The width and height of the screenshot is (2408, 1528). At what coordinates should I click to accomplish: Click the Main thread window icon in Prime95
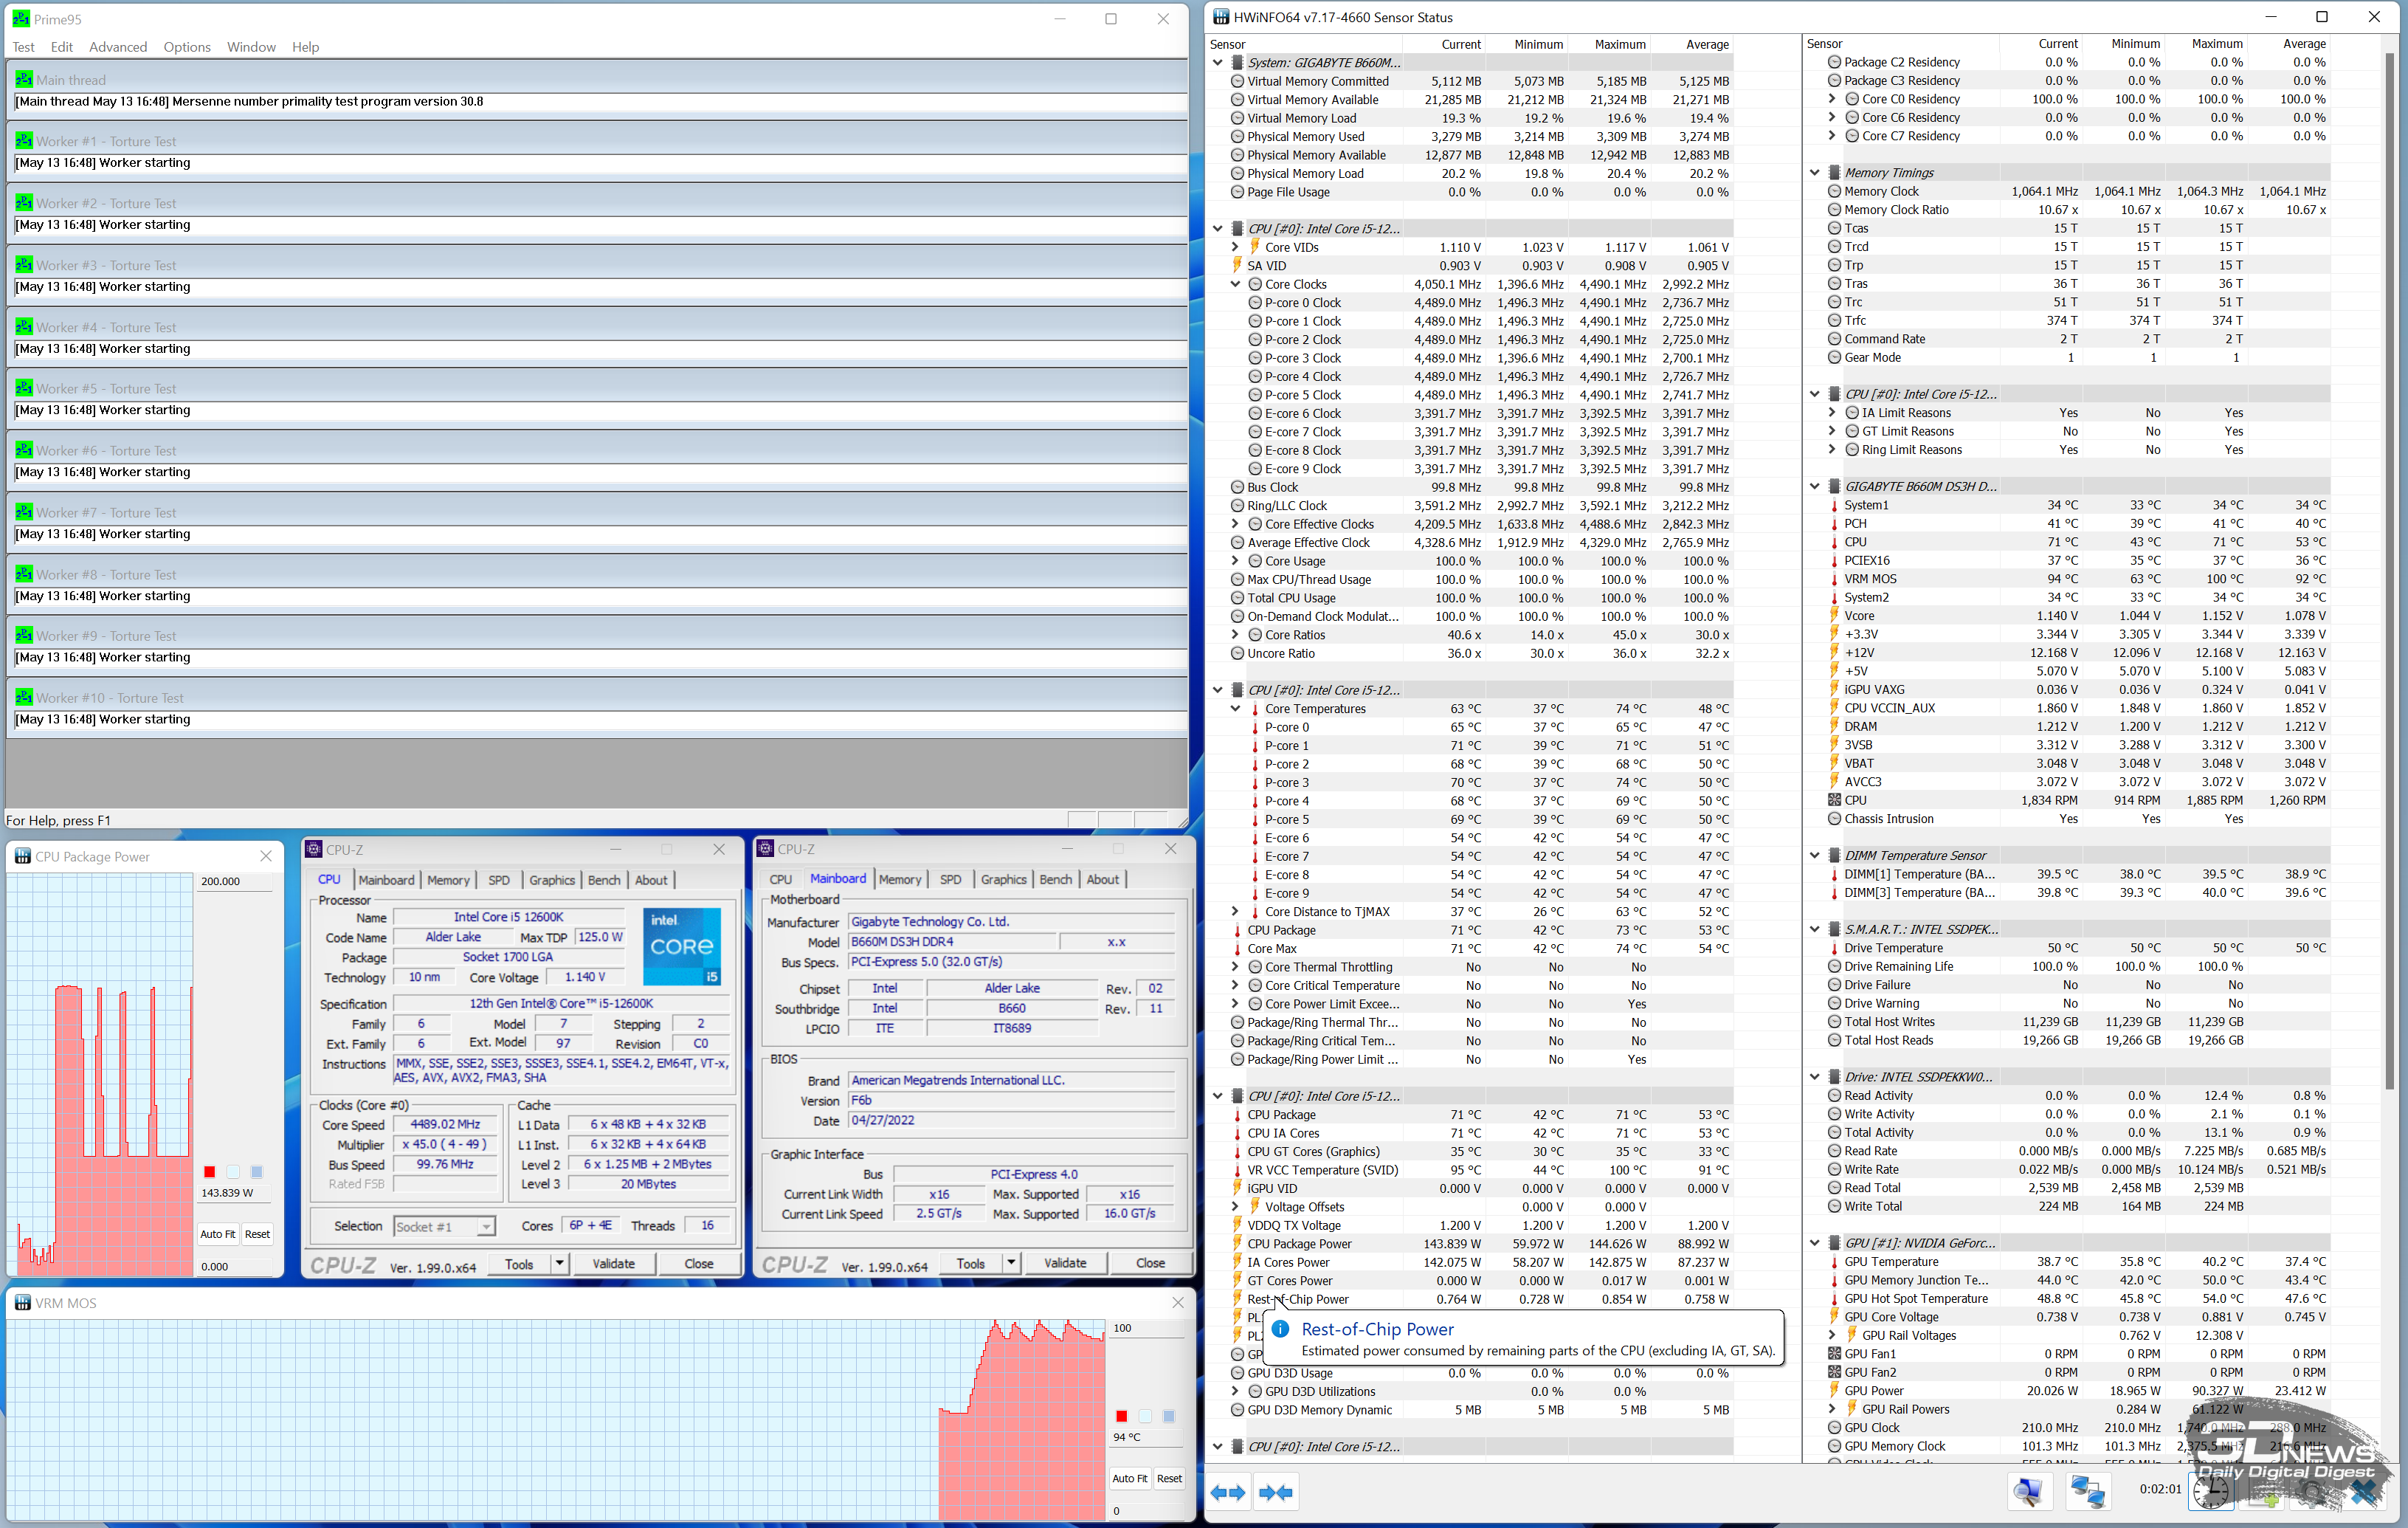tap(24, 80)
